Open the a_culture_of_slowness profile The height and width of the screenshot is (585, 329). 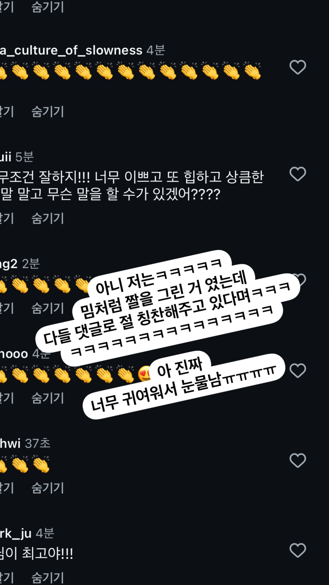click(71, 51)
